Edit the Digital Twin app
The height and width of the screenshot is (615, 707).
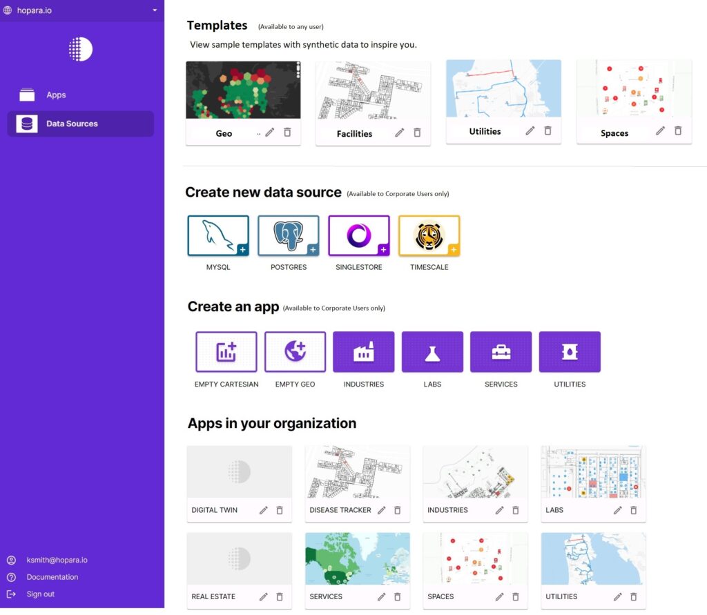pyautogui.click(x=263, y=510)
